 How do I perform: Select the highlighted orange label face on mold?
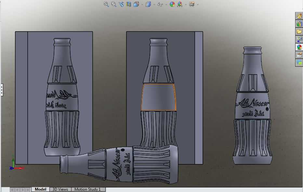(158, 97)
